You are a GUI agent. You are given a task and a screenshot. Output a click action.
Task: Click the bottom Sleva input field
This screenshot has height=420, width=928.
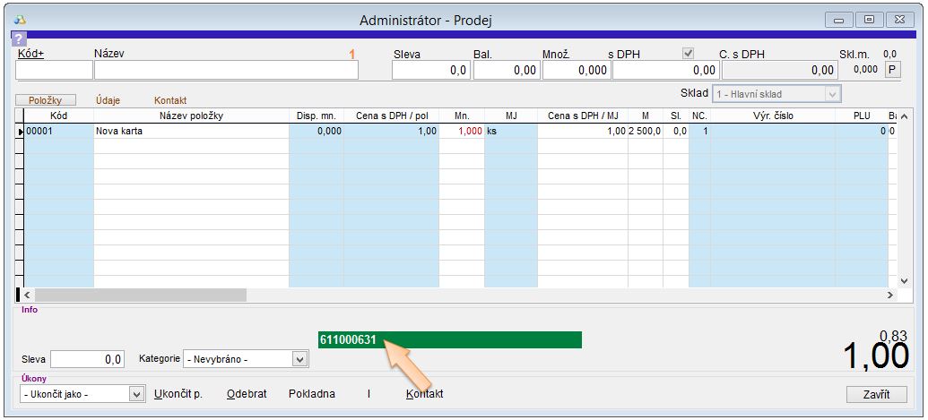click(87, 359)
